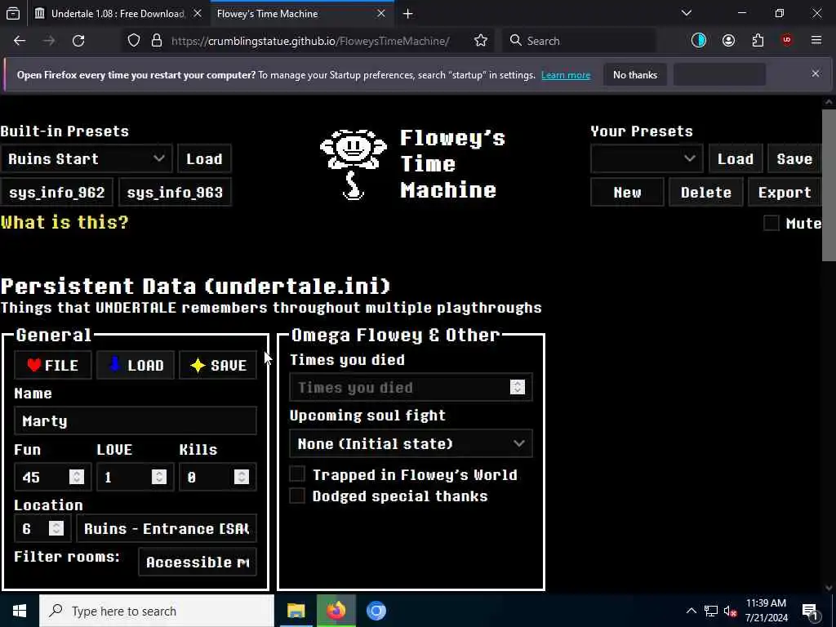Bookmark this page with the star

pos(481,41)
